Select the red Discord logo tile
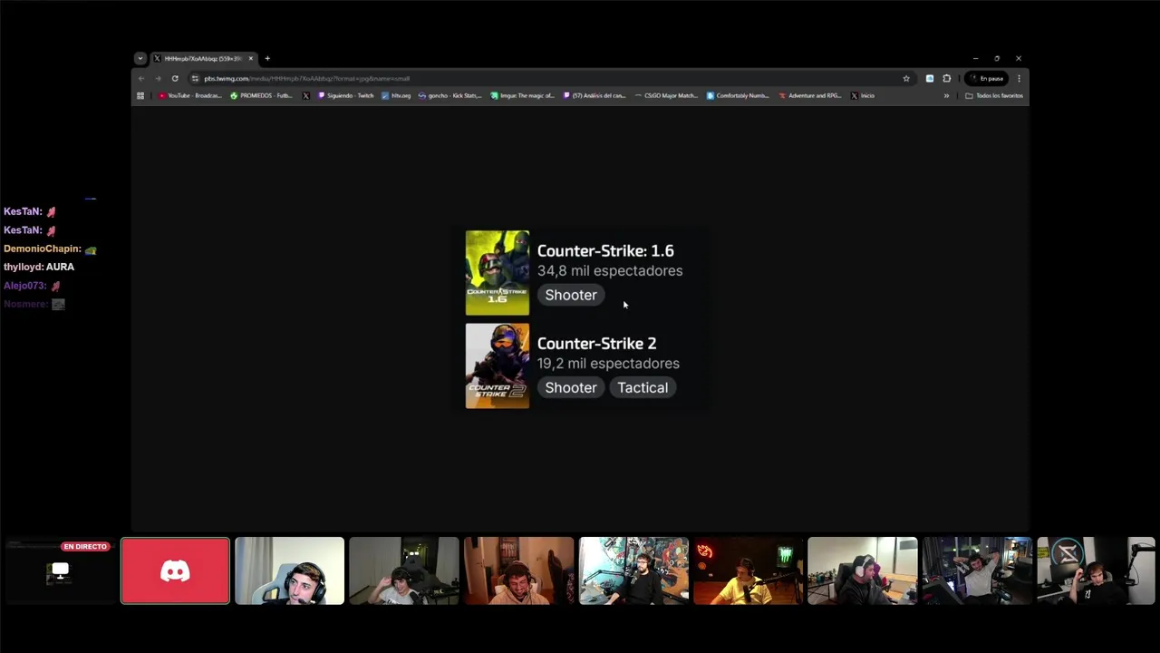This screenshot has height=653, width=1160. [x=175, y=570]
